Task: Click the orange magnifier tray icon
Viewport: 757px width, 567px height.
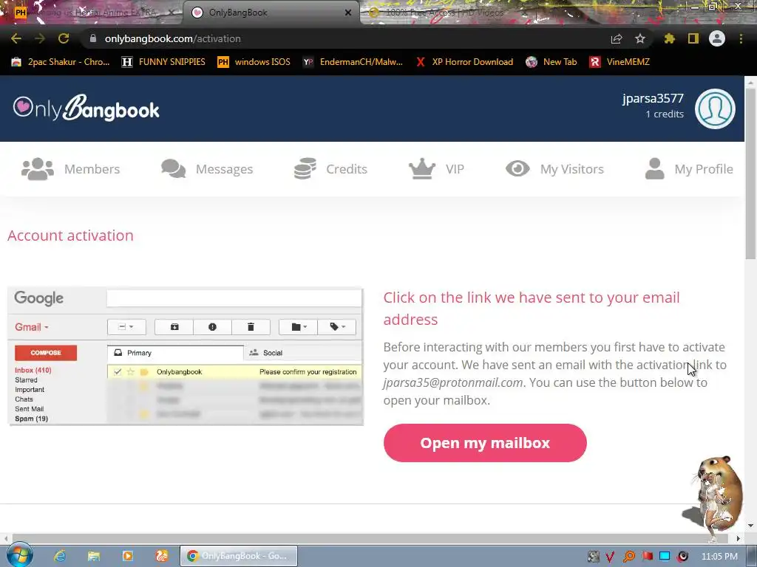Action: click(x=628, y=557)
